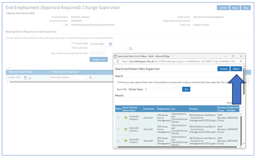Open Effective Transfer Date row calendar icon
The image size is (256, 158).
(25, 77)
